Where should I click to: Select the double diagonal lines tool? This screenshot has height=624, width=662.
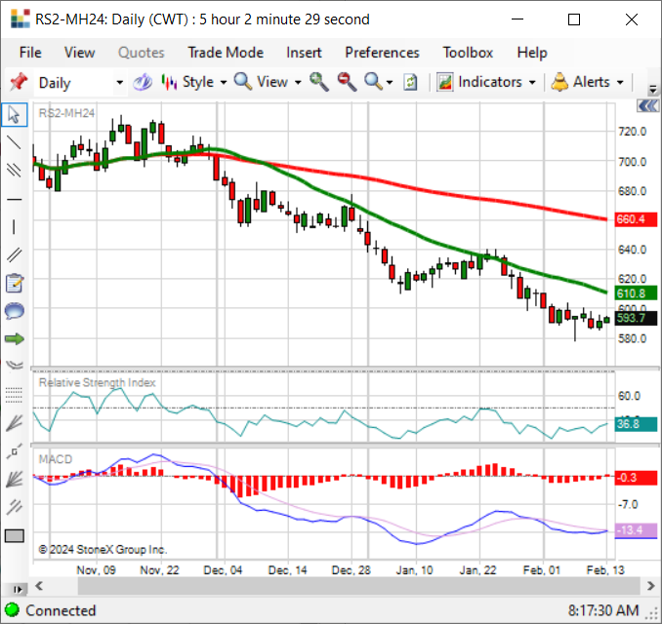point(15,254)
